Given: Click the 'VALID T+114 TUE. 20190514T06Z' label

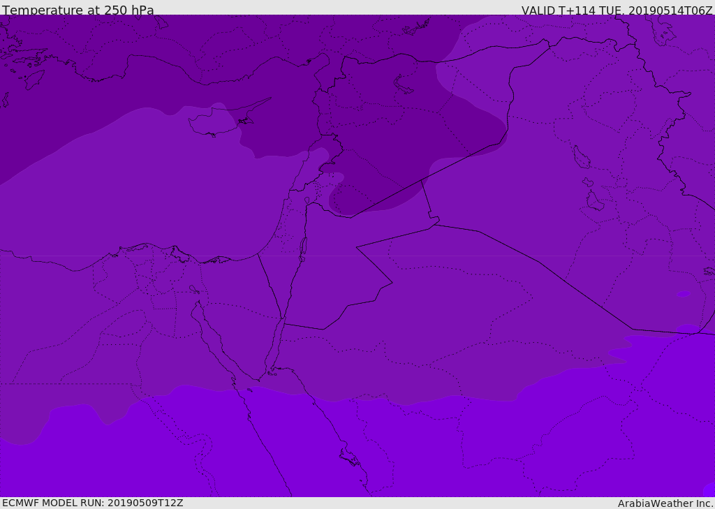Looking at the screenshot, I should click(617, 10).
